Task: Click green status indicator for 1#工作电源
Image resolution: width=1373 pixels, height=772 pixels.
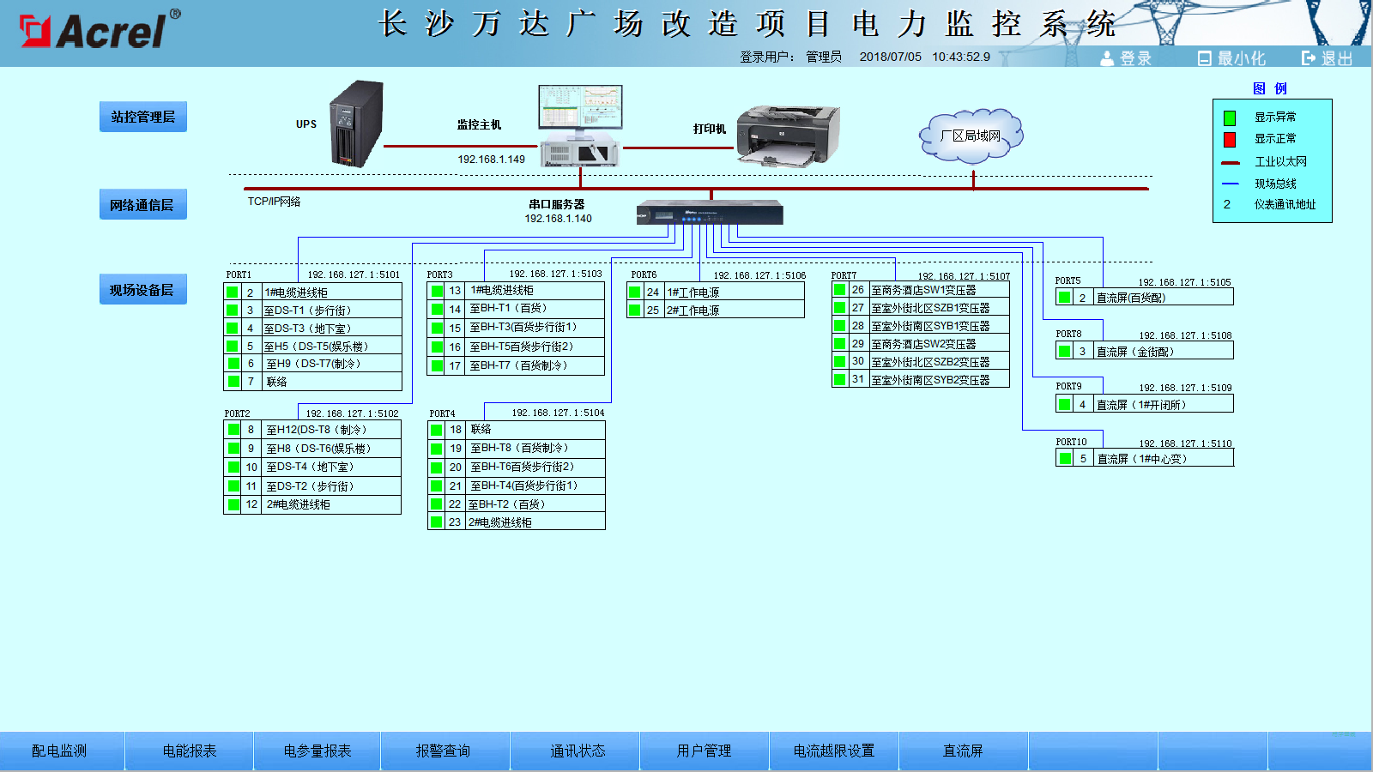Action: (x=635, y=293)
